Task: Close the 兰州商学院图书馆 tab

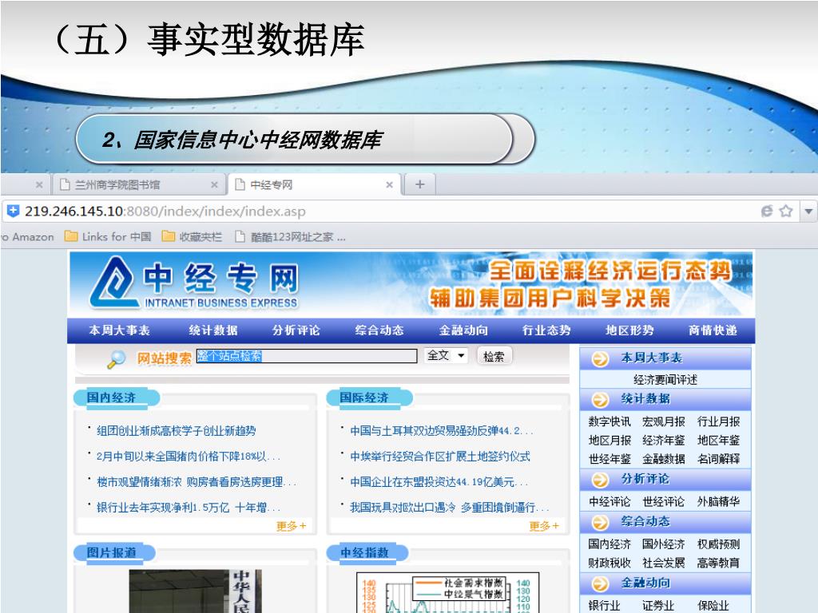Action: coord(214,184)
